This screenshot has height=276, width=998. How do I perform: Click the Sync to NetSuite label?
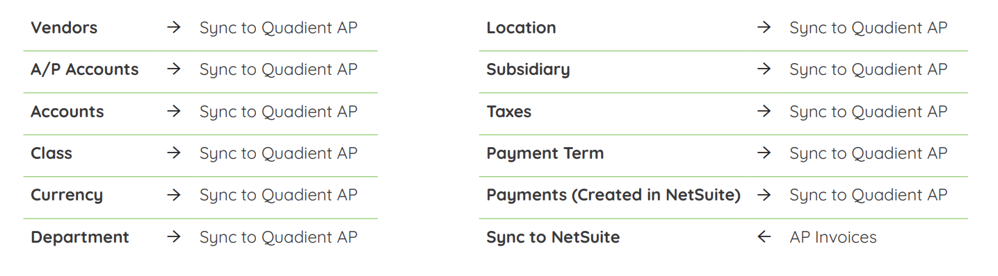pos(553,237)
